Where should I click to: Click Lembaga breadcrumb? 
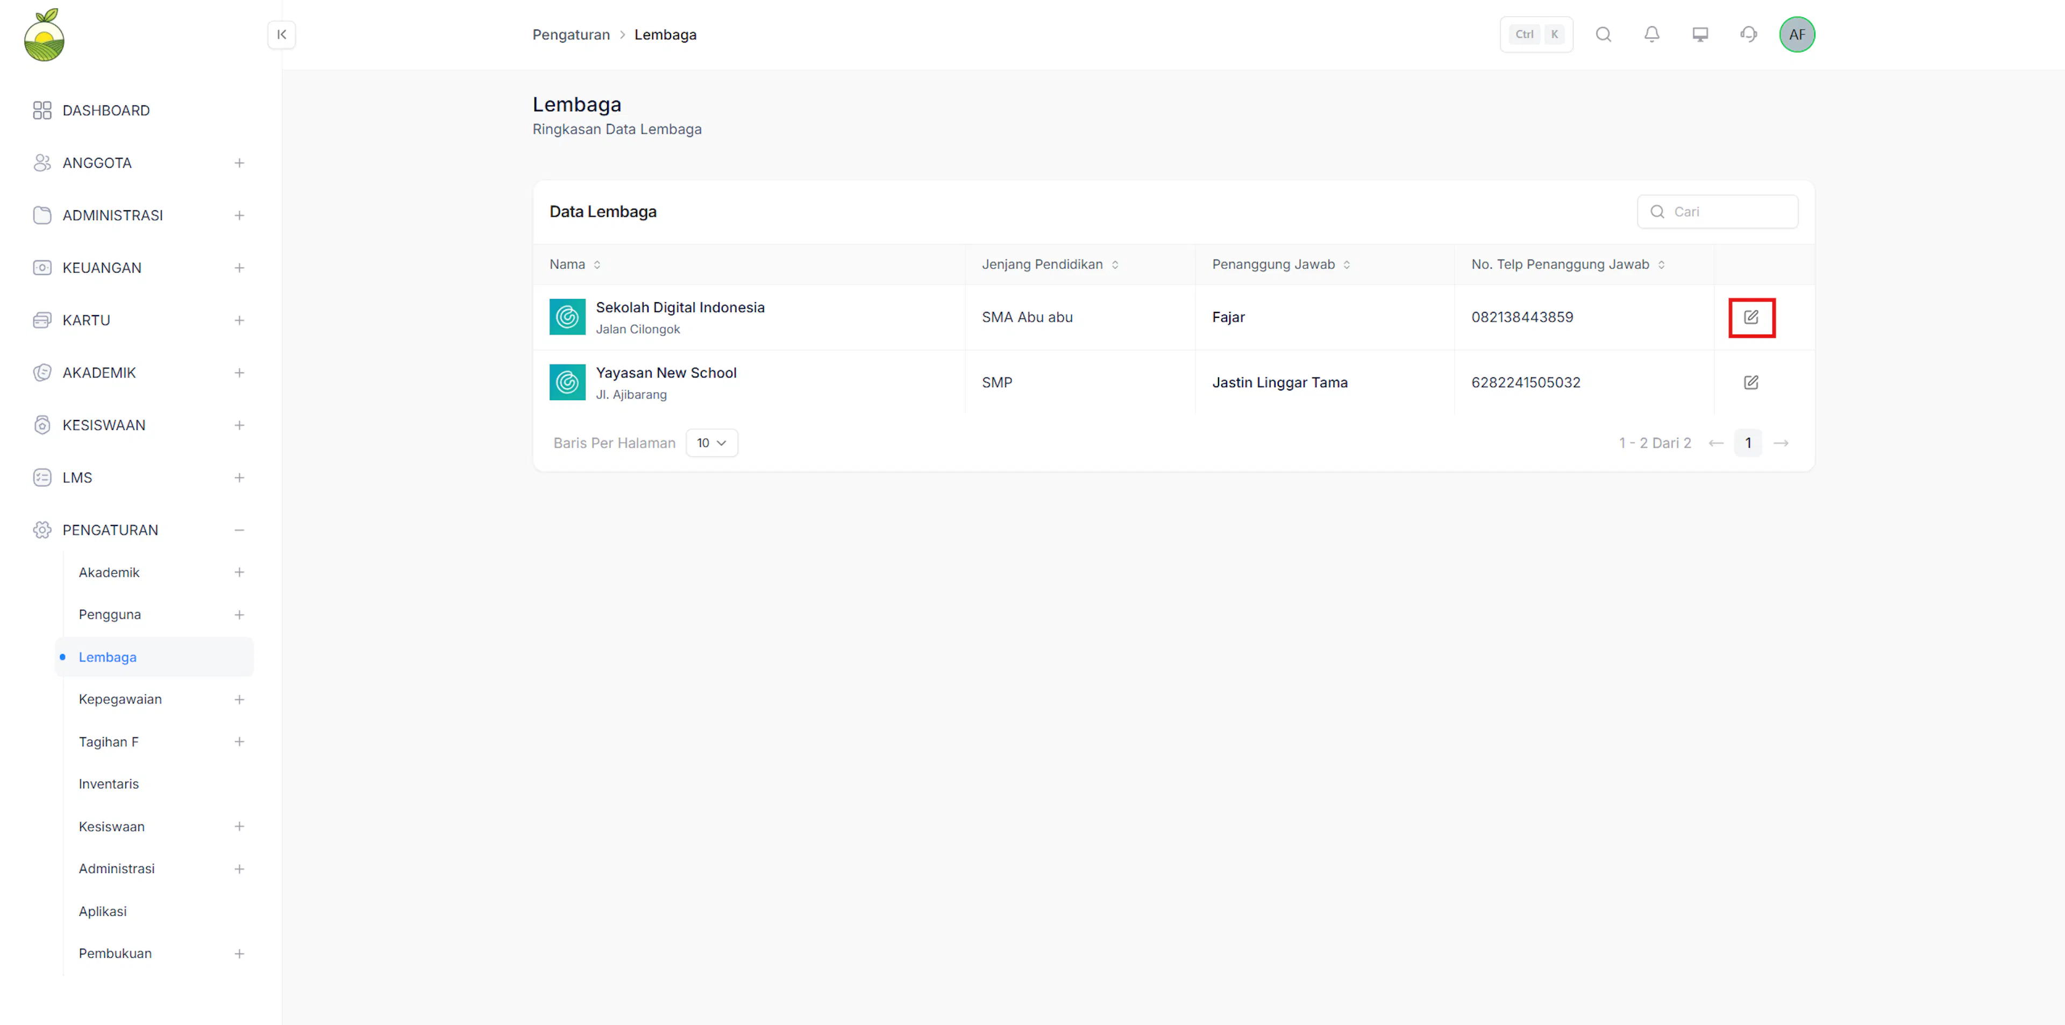pyautogui.click(x=665, y=34)
